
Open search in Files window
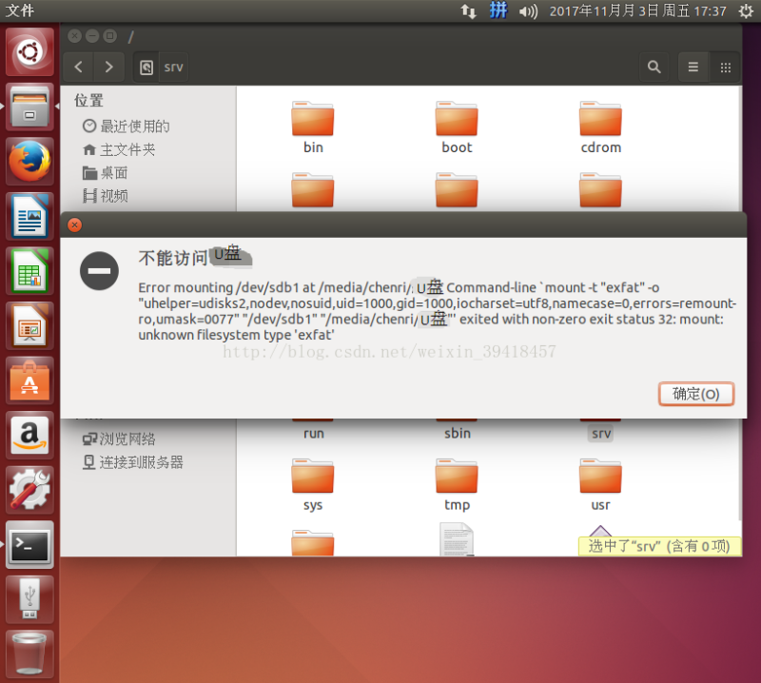coord(654,67)
